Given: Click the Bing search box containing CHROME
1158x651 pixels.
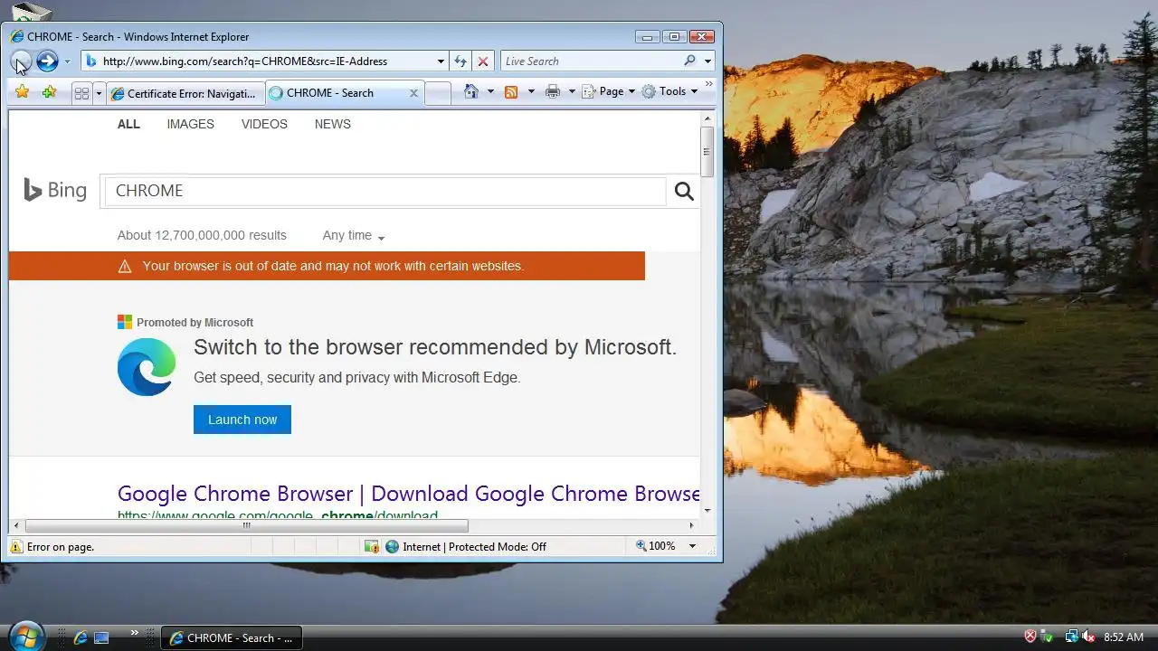Looking at the screenshot, I should click(x=384, y=191).
